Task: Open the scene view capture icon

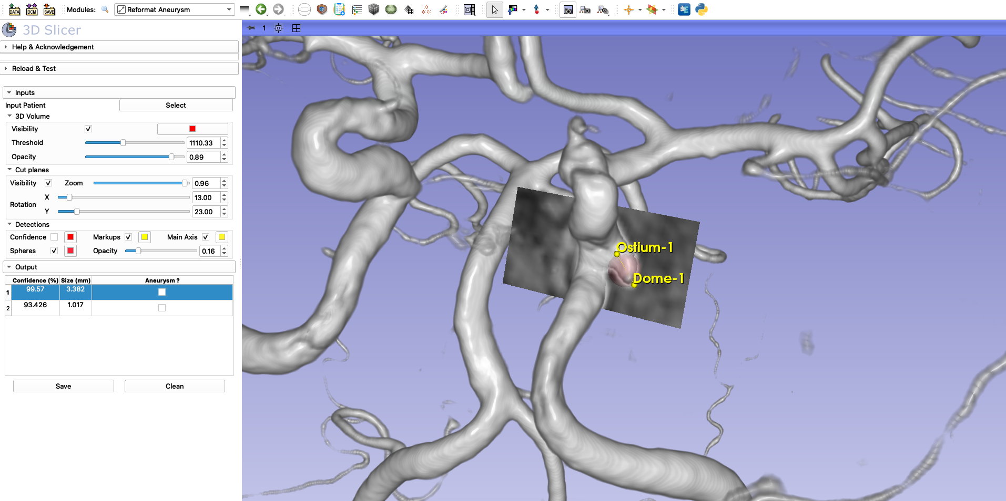Action: (585, 9)
